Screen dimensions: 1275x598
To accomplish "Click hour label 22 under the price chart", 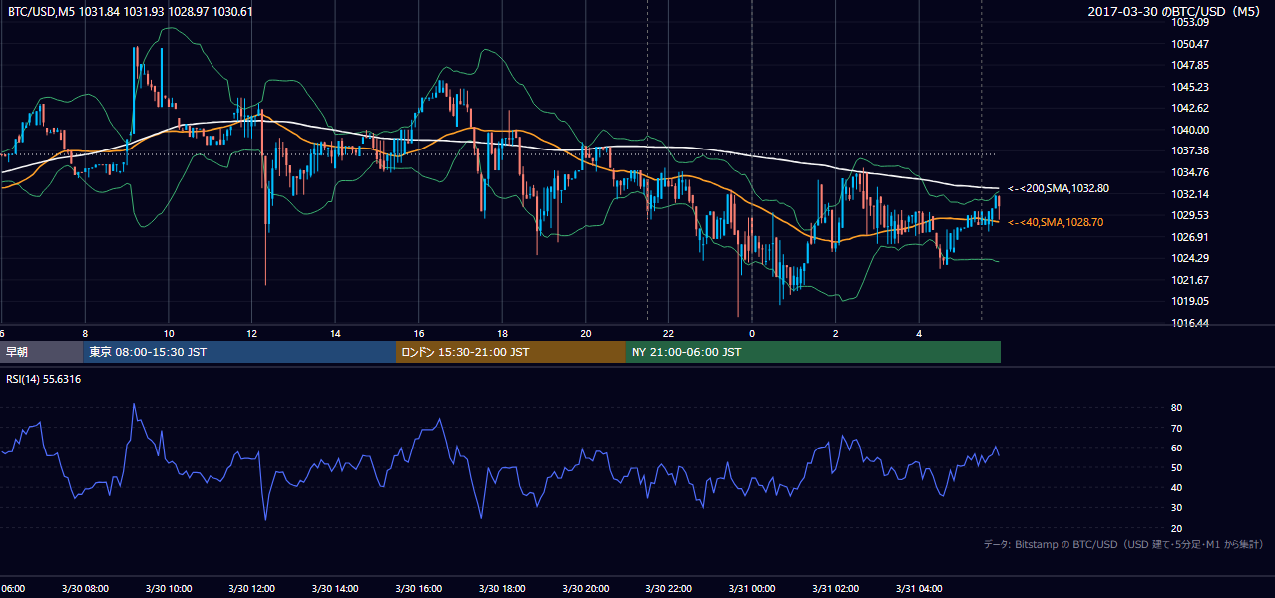I will [669, 333].
